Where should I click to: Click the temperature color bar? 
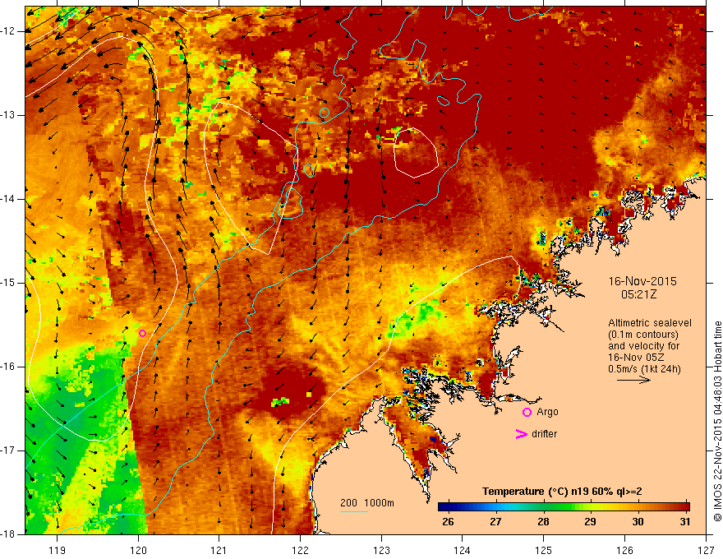pyautogui.click(x=564, y=506)
